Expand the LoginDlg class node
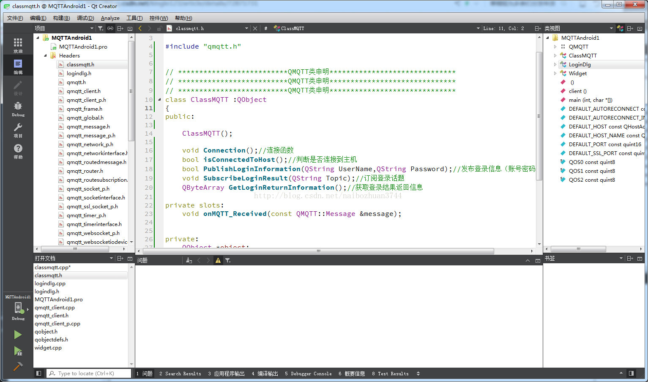 [x=555, y=64]
